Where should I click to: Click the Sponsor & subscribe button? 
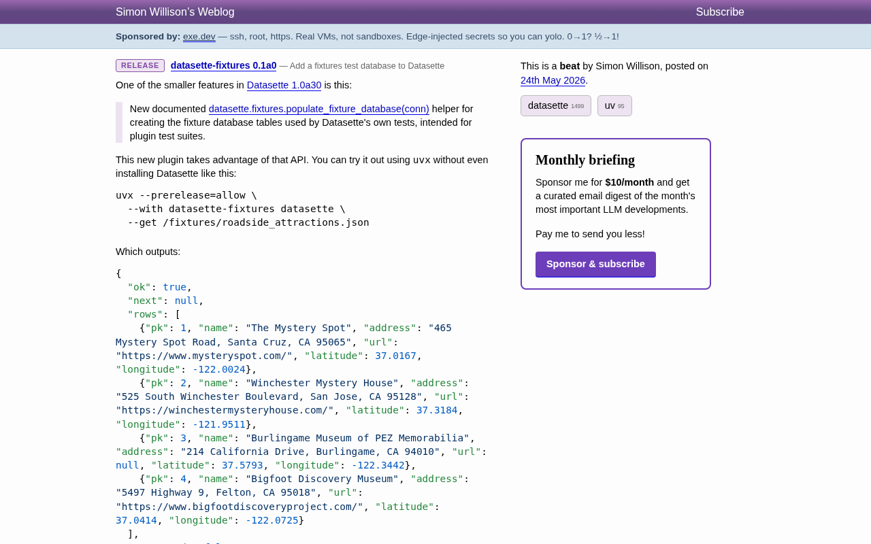pyautogui.click(x=595, y=265)
